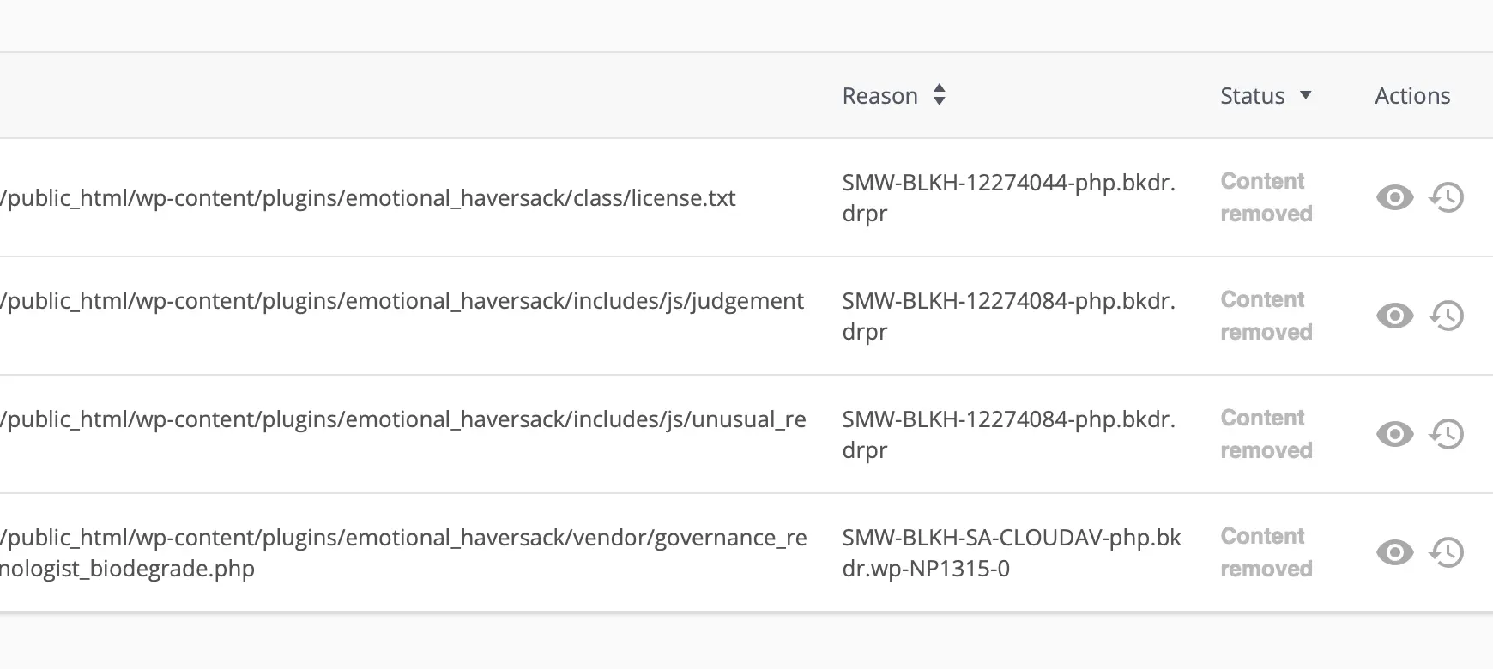The image size is (1493, 669).
Task: Click the Reason sort arrows
Action: tap(940, 95)
